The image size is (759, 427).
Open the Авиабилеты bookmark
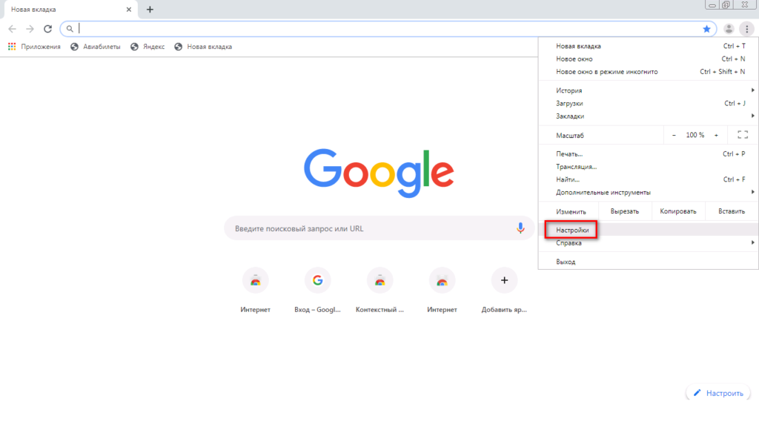point(96,47)
